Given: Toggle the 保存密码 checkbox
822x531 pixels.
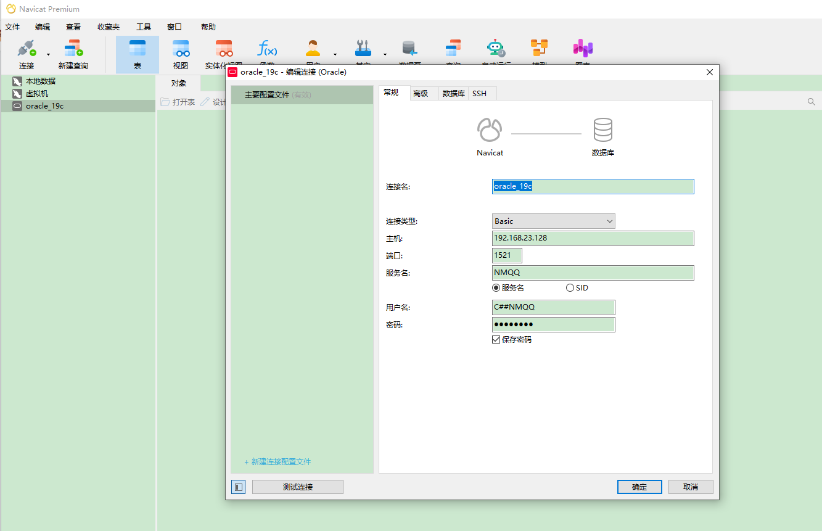Looking at the screenshot, I should point(496,340).
